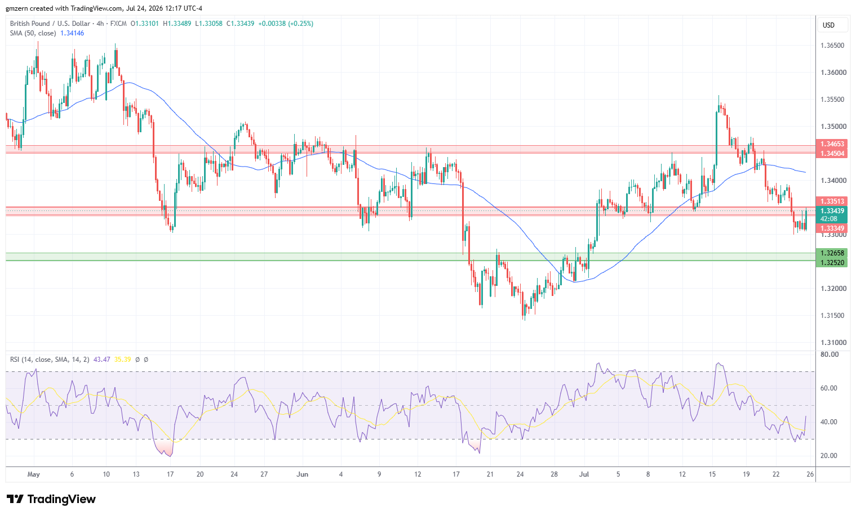
Task: Select the red 1.34653 price tag
Action: [832, 145]
